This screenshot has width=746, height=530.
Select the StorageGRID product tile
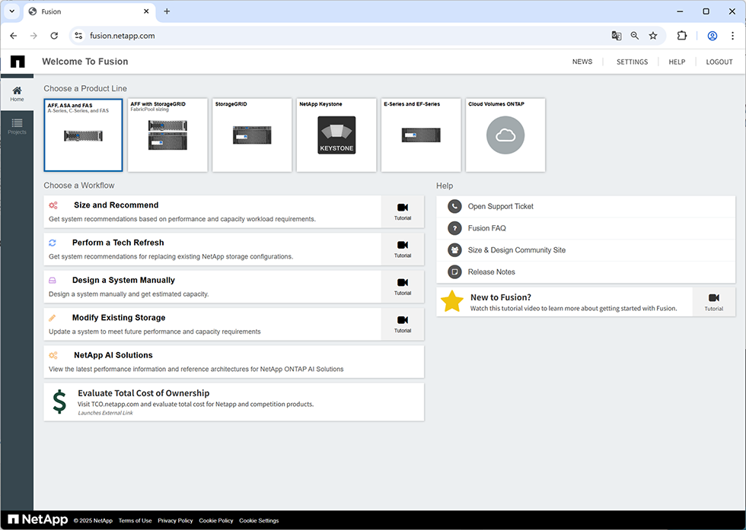coord(252,135)
